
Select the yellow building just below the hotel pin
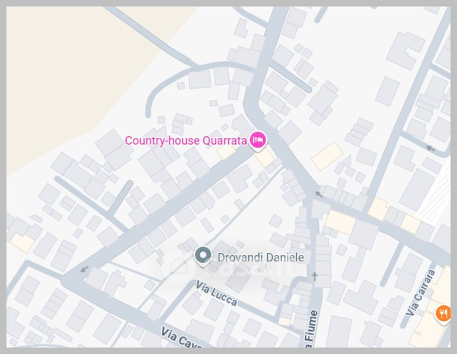pyautogui.click(x=265, y=158)
